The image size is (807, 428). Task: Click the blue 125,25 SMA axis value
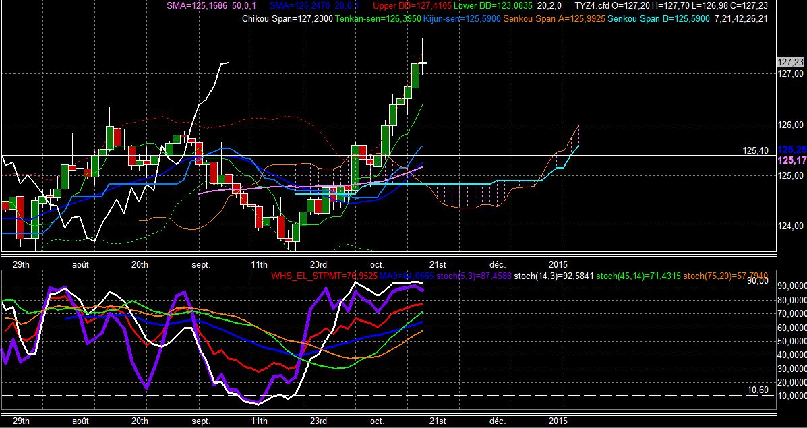[791, 150]
